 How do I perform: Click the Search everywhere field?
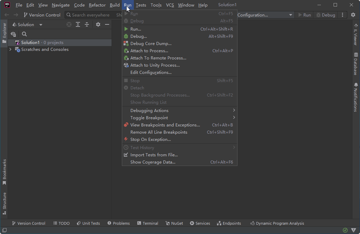pyautogui.click(x=91, y=15)
